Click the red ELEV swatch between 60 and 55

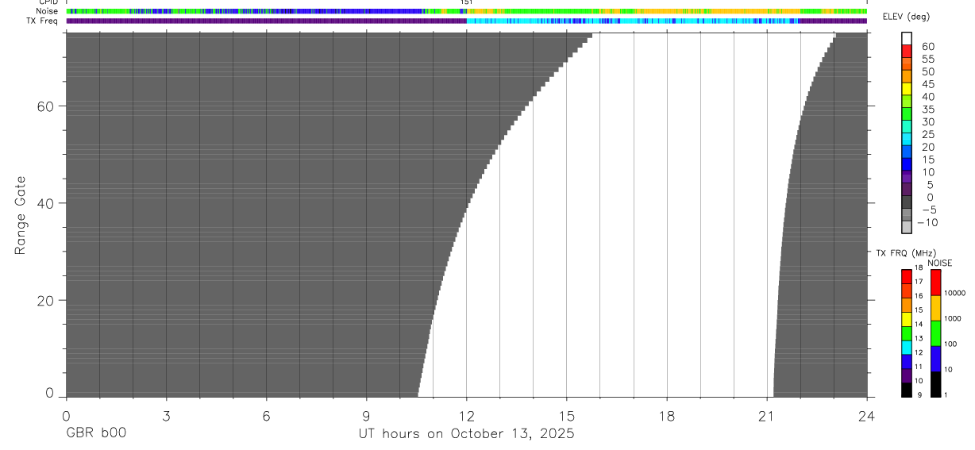[907, 52]
